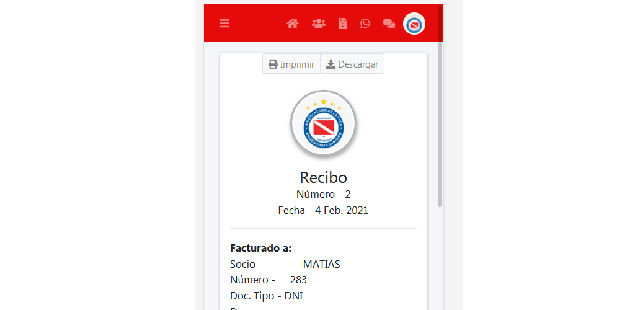Open the WhatsApp icon
635x310 pixels.
coord(365,24)
